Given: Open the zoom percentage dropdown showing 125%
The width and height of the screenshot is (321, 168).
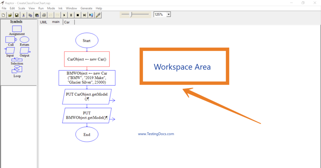Looking at the screenshot, I should 169,14.
